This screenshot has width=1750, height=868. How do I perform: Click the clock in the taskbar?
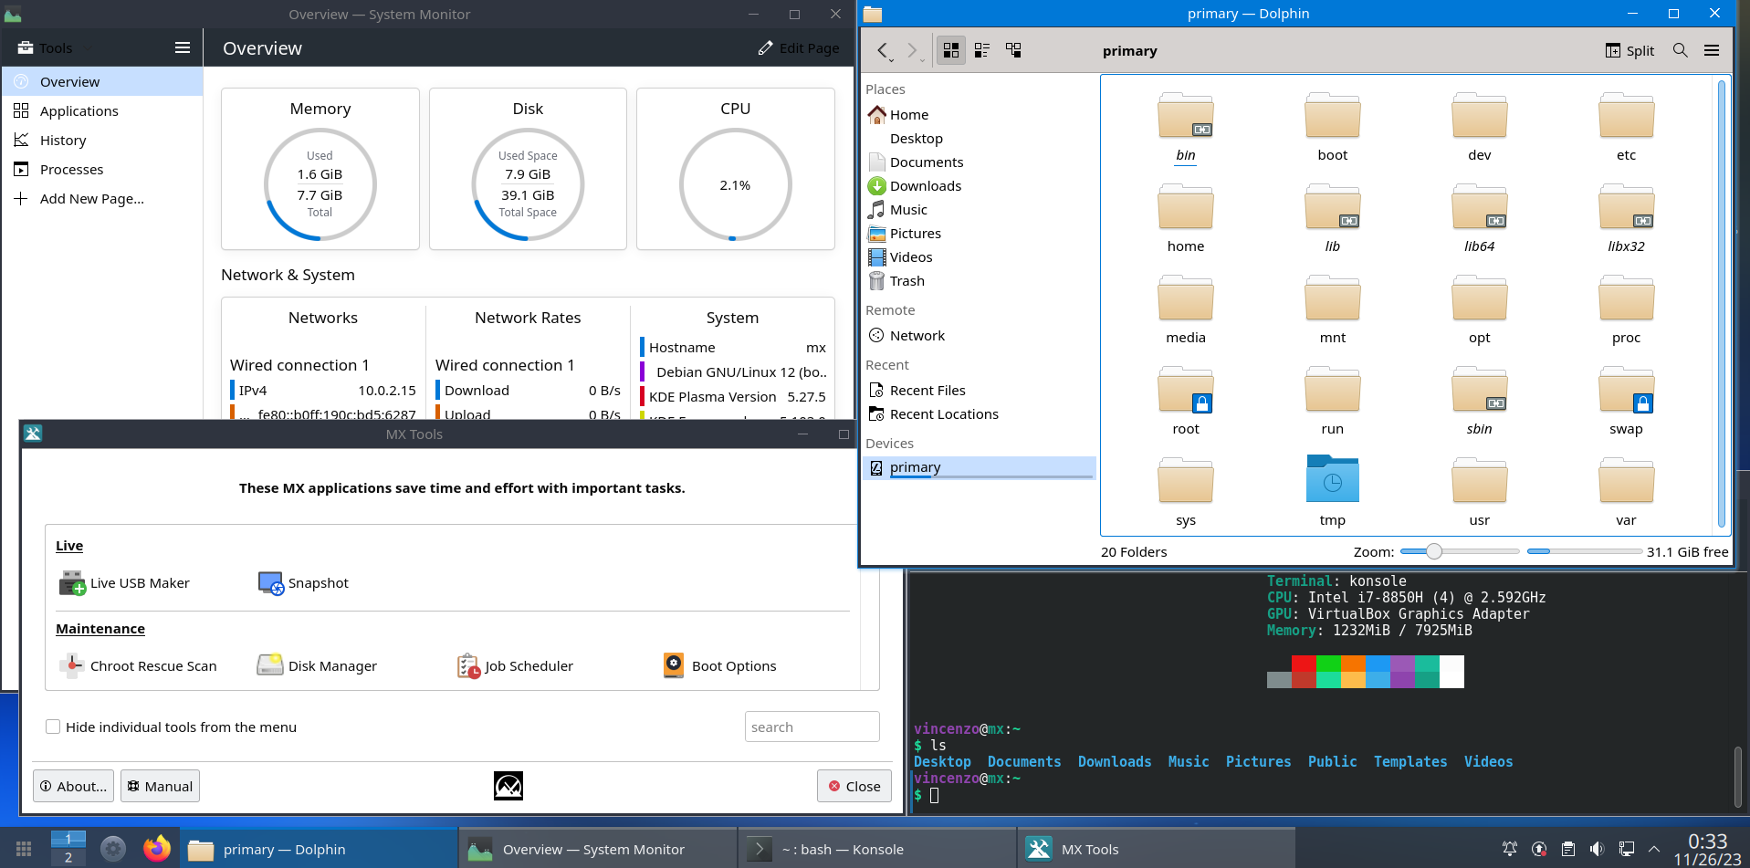tap(1707, 849)
